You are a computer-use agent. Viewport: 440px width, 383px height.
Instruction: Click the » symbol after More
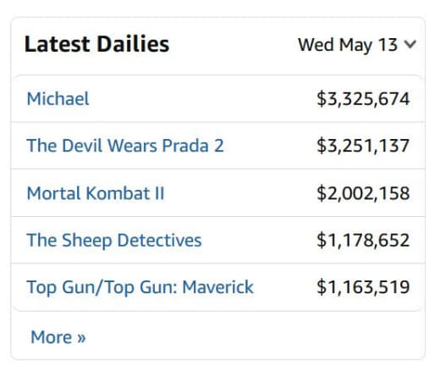[x=81, y=337]
